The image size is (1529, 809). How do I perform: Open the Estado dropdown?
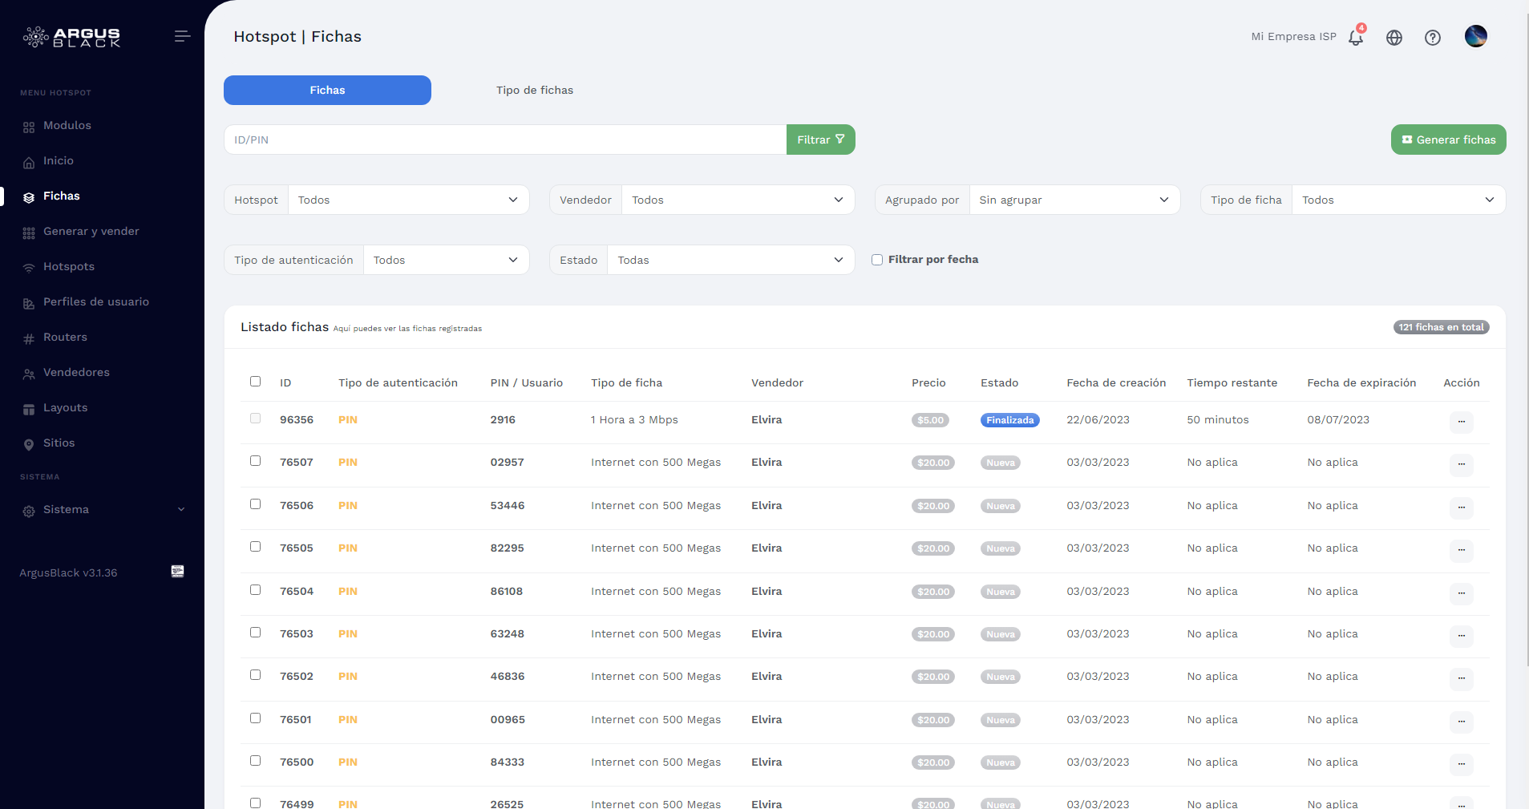coord(730,261)
